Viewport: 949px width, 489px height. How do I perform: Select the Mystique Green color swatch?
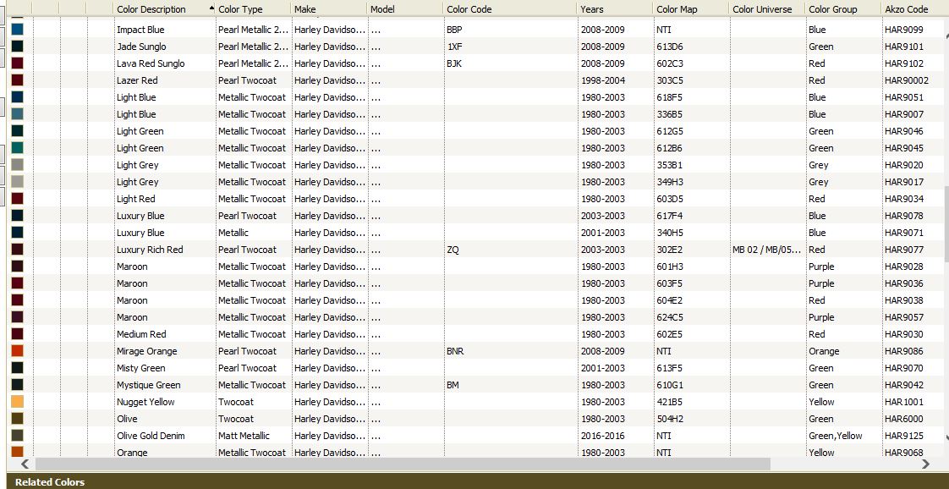point(17,385)
